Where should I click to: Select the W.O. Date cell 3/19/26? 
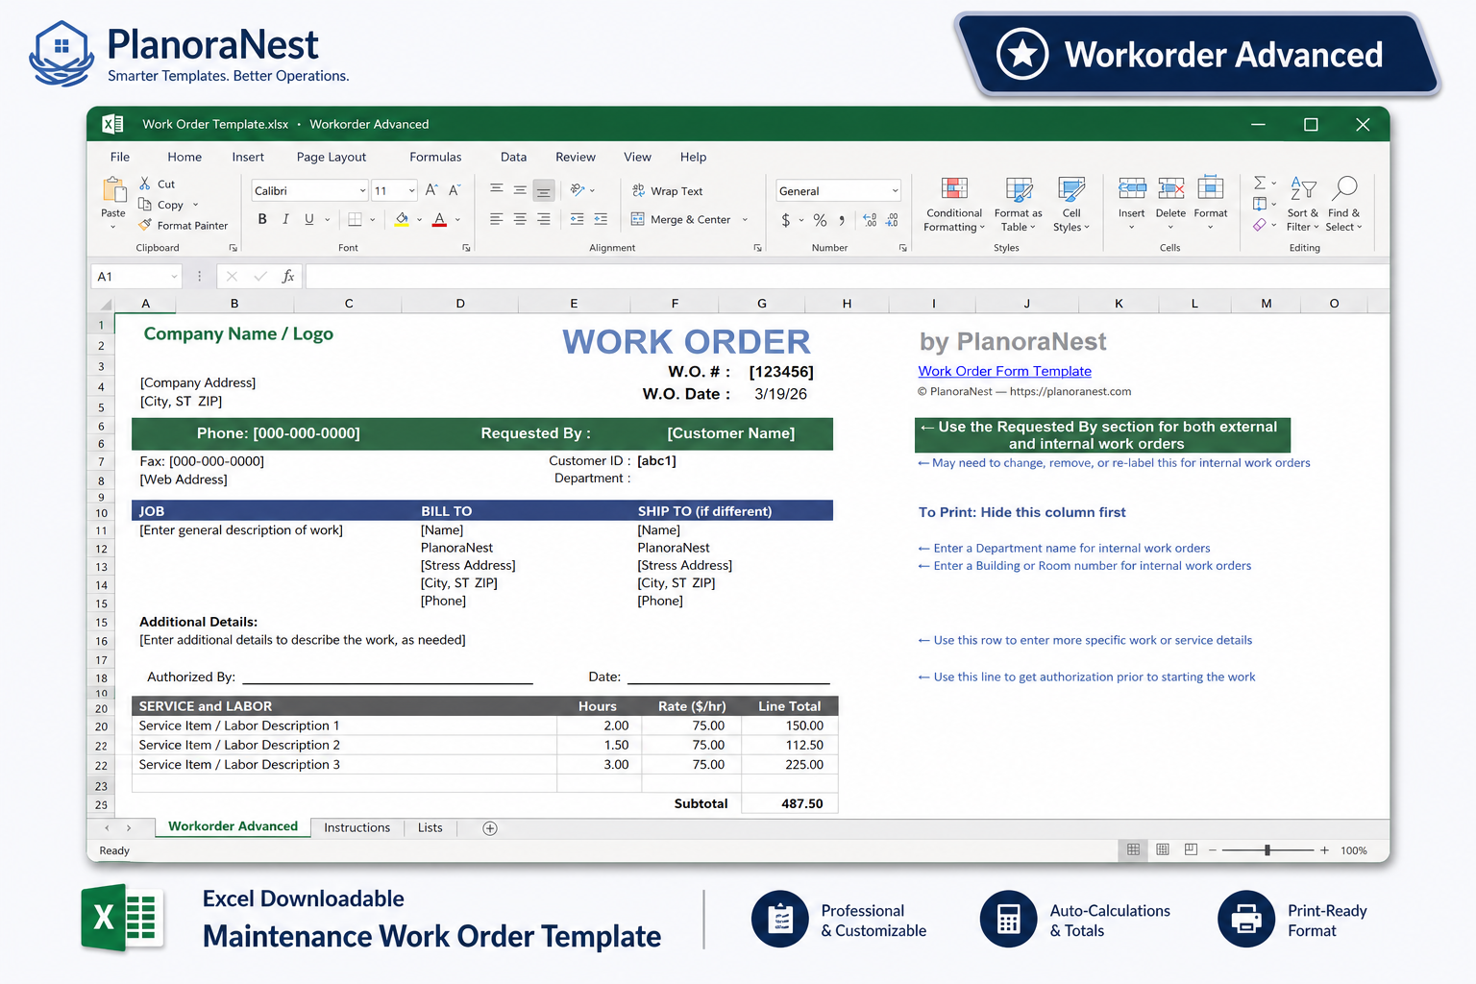coord(780,394)
